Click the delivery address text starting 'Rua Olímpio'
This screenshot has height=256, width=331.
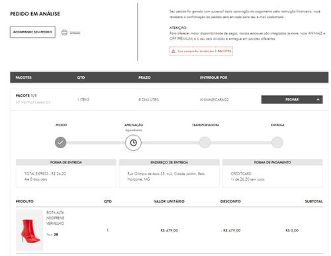coord(166,177)
